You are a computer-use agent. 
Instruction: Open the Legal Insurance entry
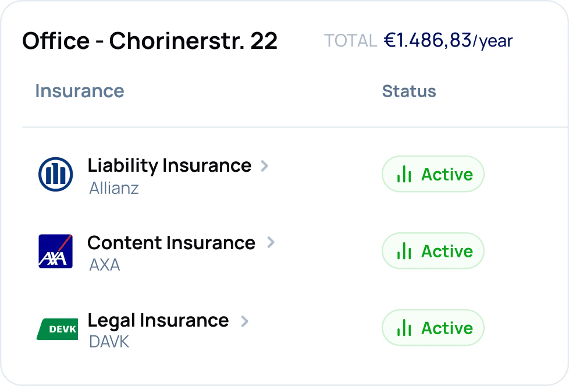(x=158, y=321)
